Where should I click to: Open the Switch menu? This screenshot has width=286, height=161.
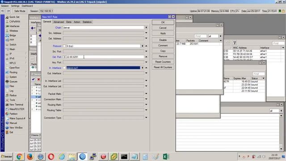pyautogui.click(x=13, y=45)
